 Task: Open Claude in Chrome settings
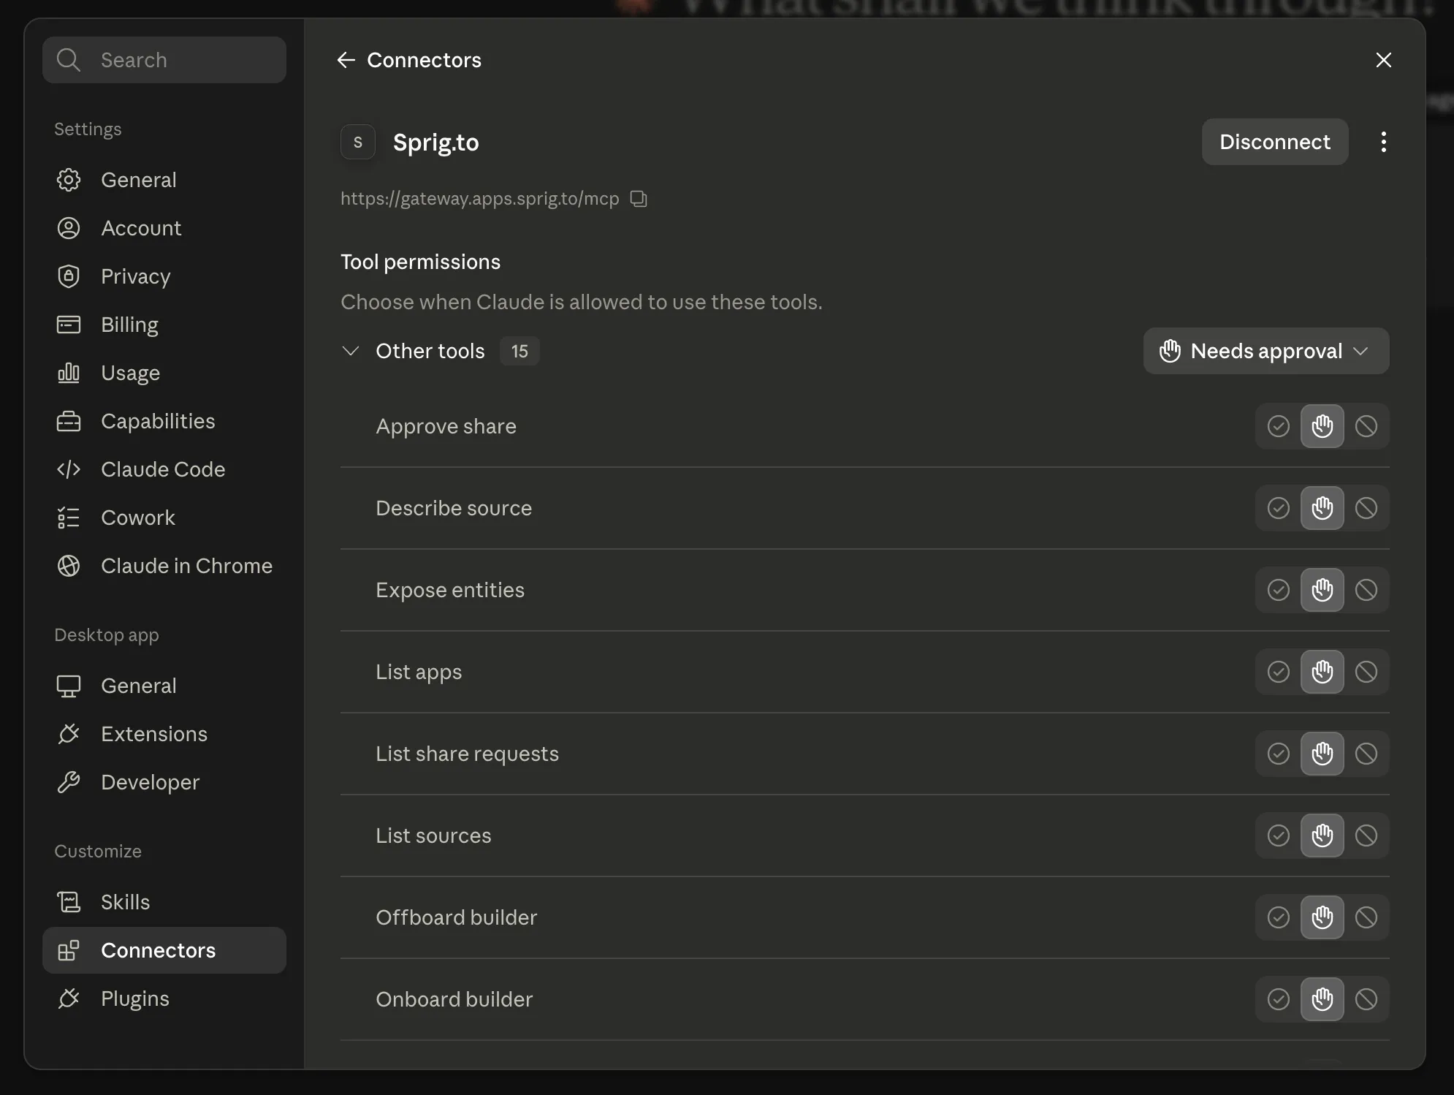[x=164, y=566]
